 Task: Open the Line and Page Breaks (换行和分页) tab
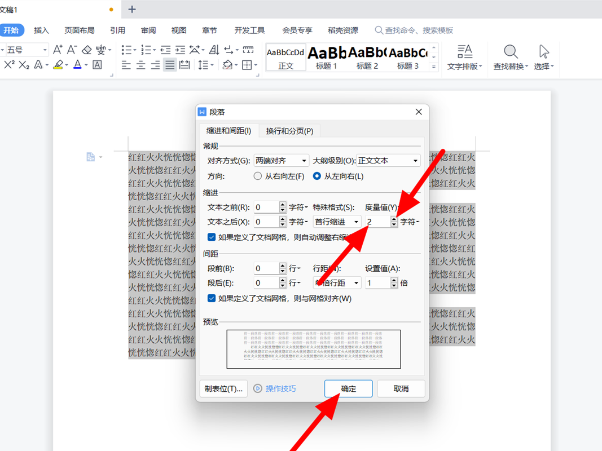289,131
